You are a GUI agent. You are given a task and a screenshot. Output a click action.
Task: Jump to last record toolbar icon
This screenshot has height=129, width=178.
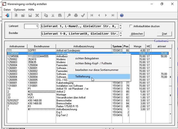113,15
